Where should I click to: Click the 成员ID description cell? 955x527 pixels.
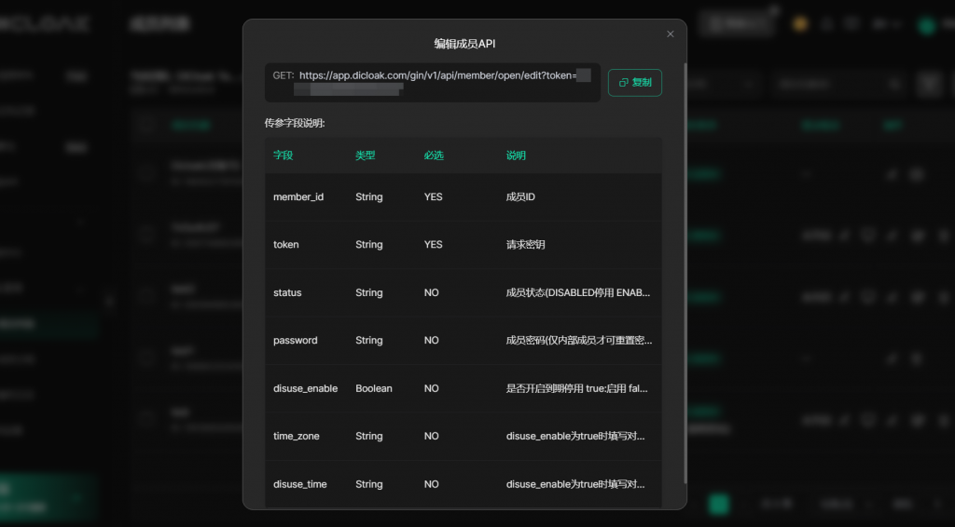point(520,197)
